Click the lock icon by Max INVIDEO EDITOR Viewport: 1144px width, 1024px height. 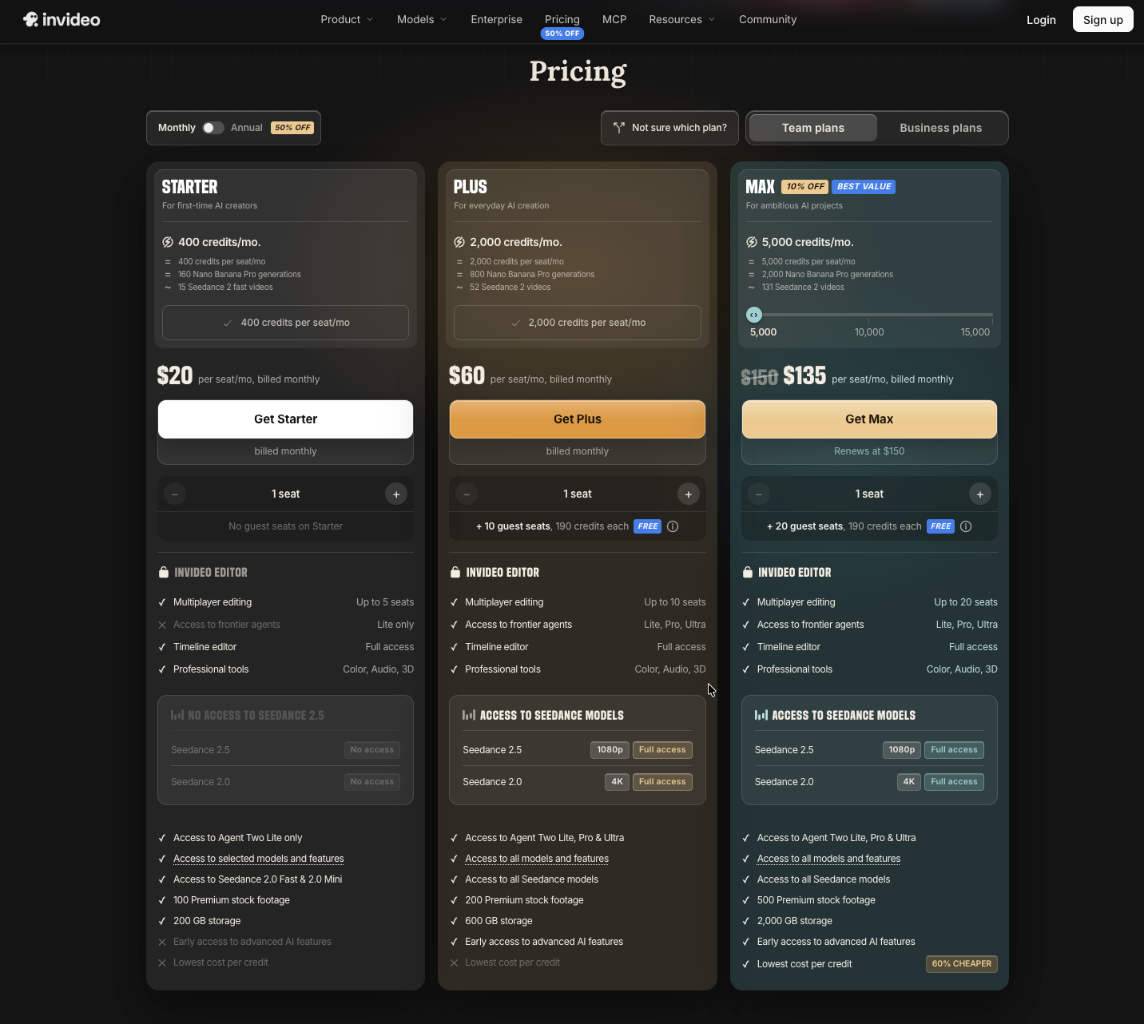pyautogui.click(x=748, y=572)
